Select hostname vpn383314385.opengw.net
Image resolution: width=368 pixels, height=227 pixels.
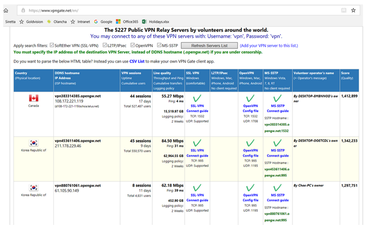[78, 96]
